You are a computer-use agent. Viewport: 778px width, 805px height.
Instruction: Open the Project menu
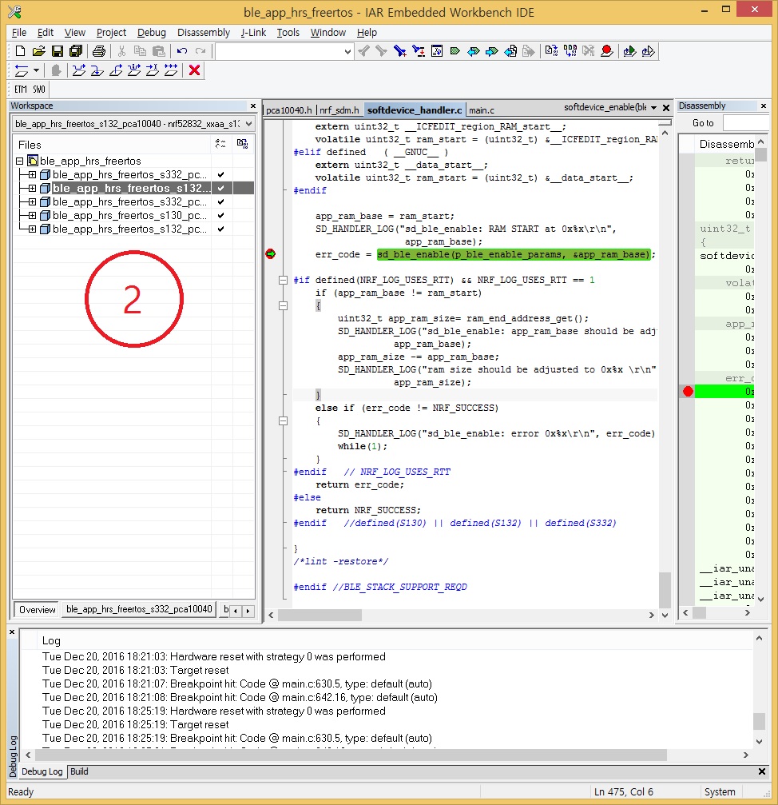point(111,32)
